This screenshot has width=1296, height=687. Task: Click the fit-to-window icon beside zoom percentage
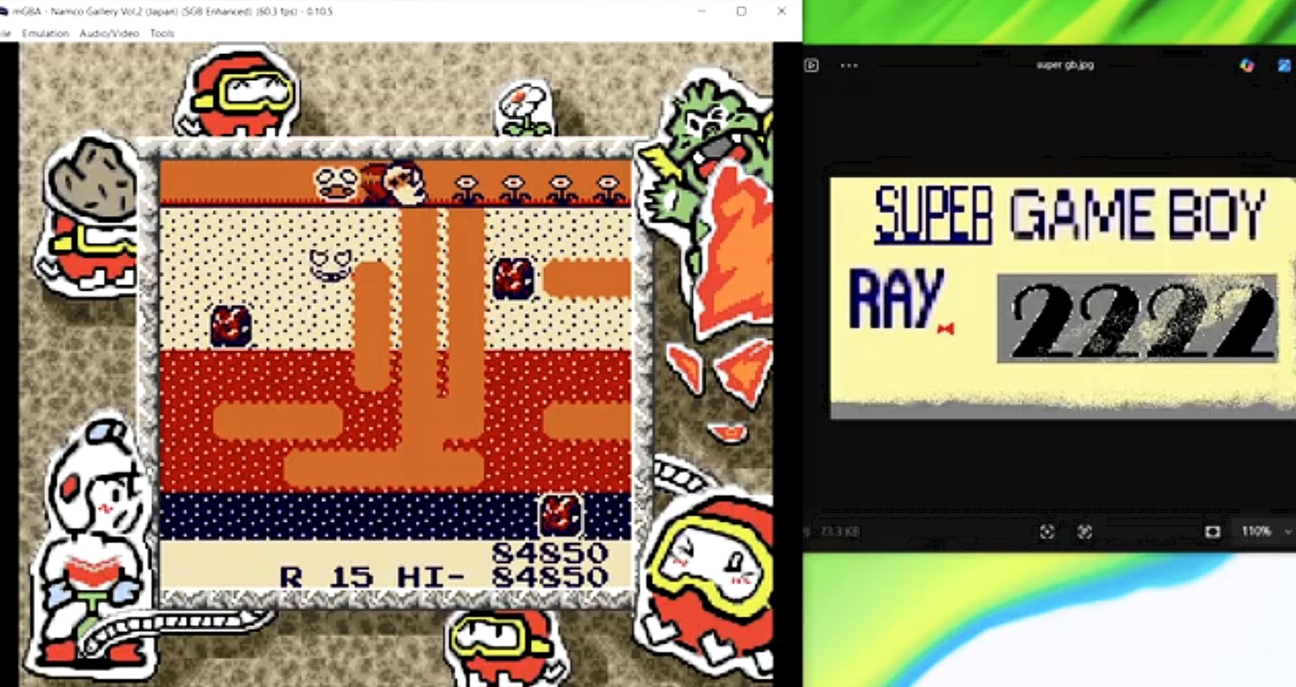1213,532
